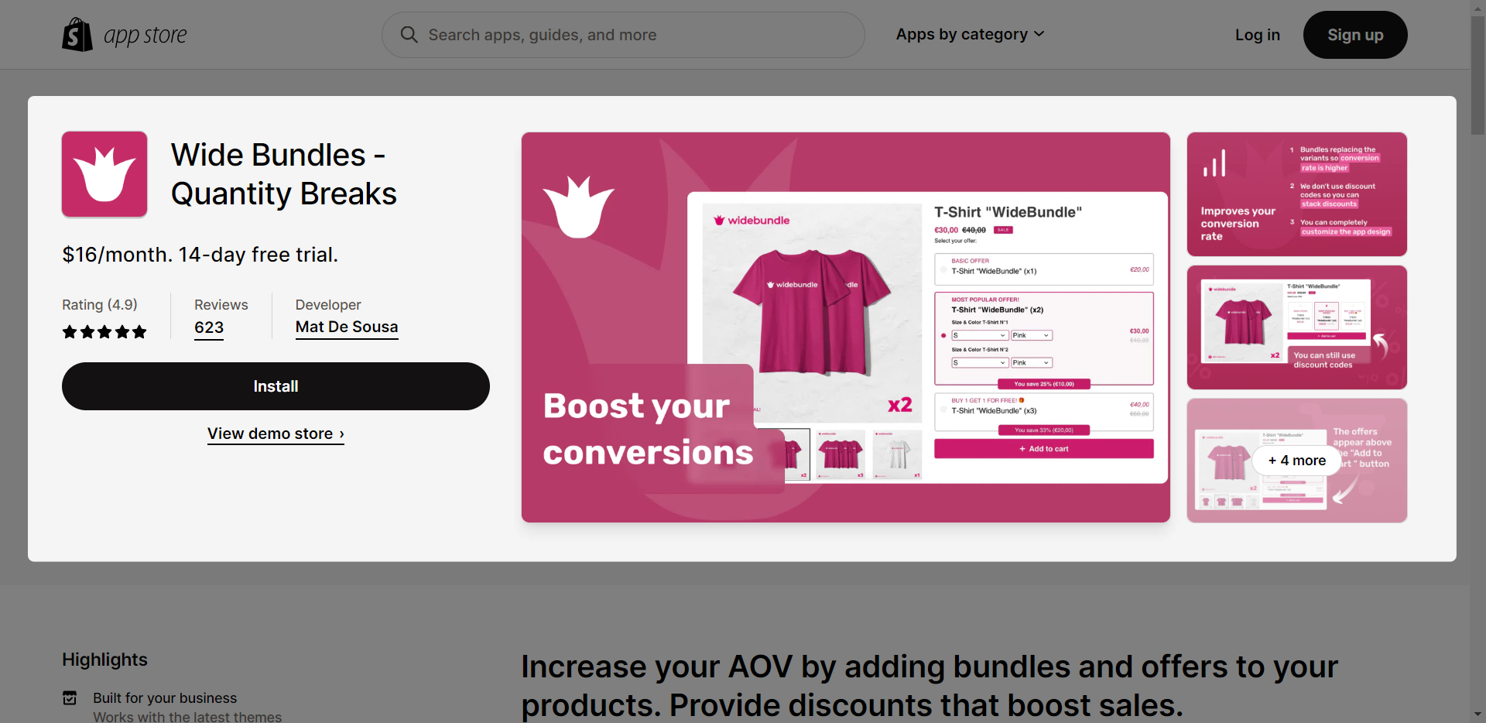
Task: Open the 623 reviews link
Action: tap(209, 327)
